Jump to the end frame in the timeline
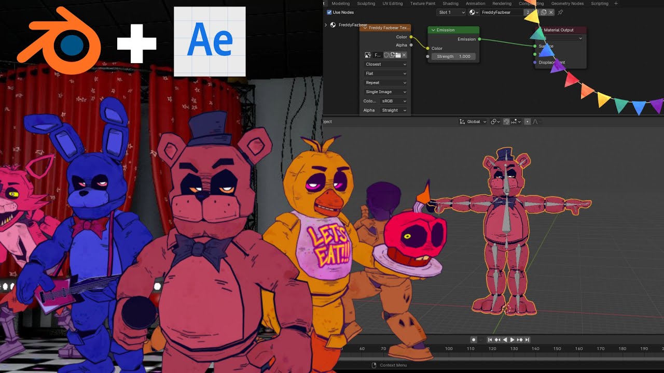The width and height of the screenshot is (664, 373). 527,340
